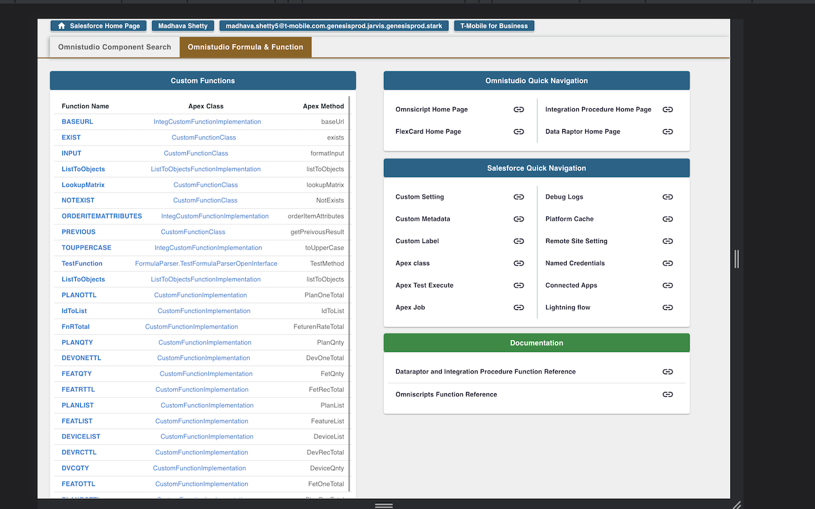Viewport: 815px width, 509px height.
Task: Click the T-Mobile for Business button
Action: click(x=494, y=25)
